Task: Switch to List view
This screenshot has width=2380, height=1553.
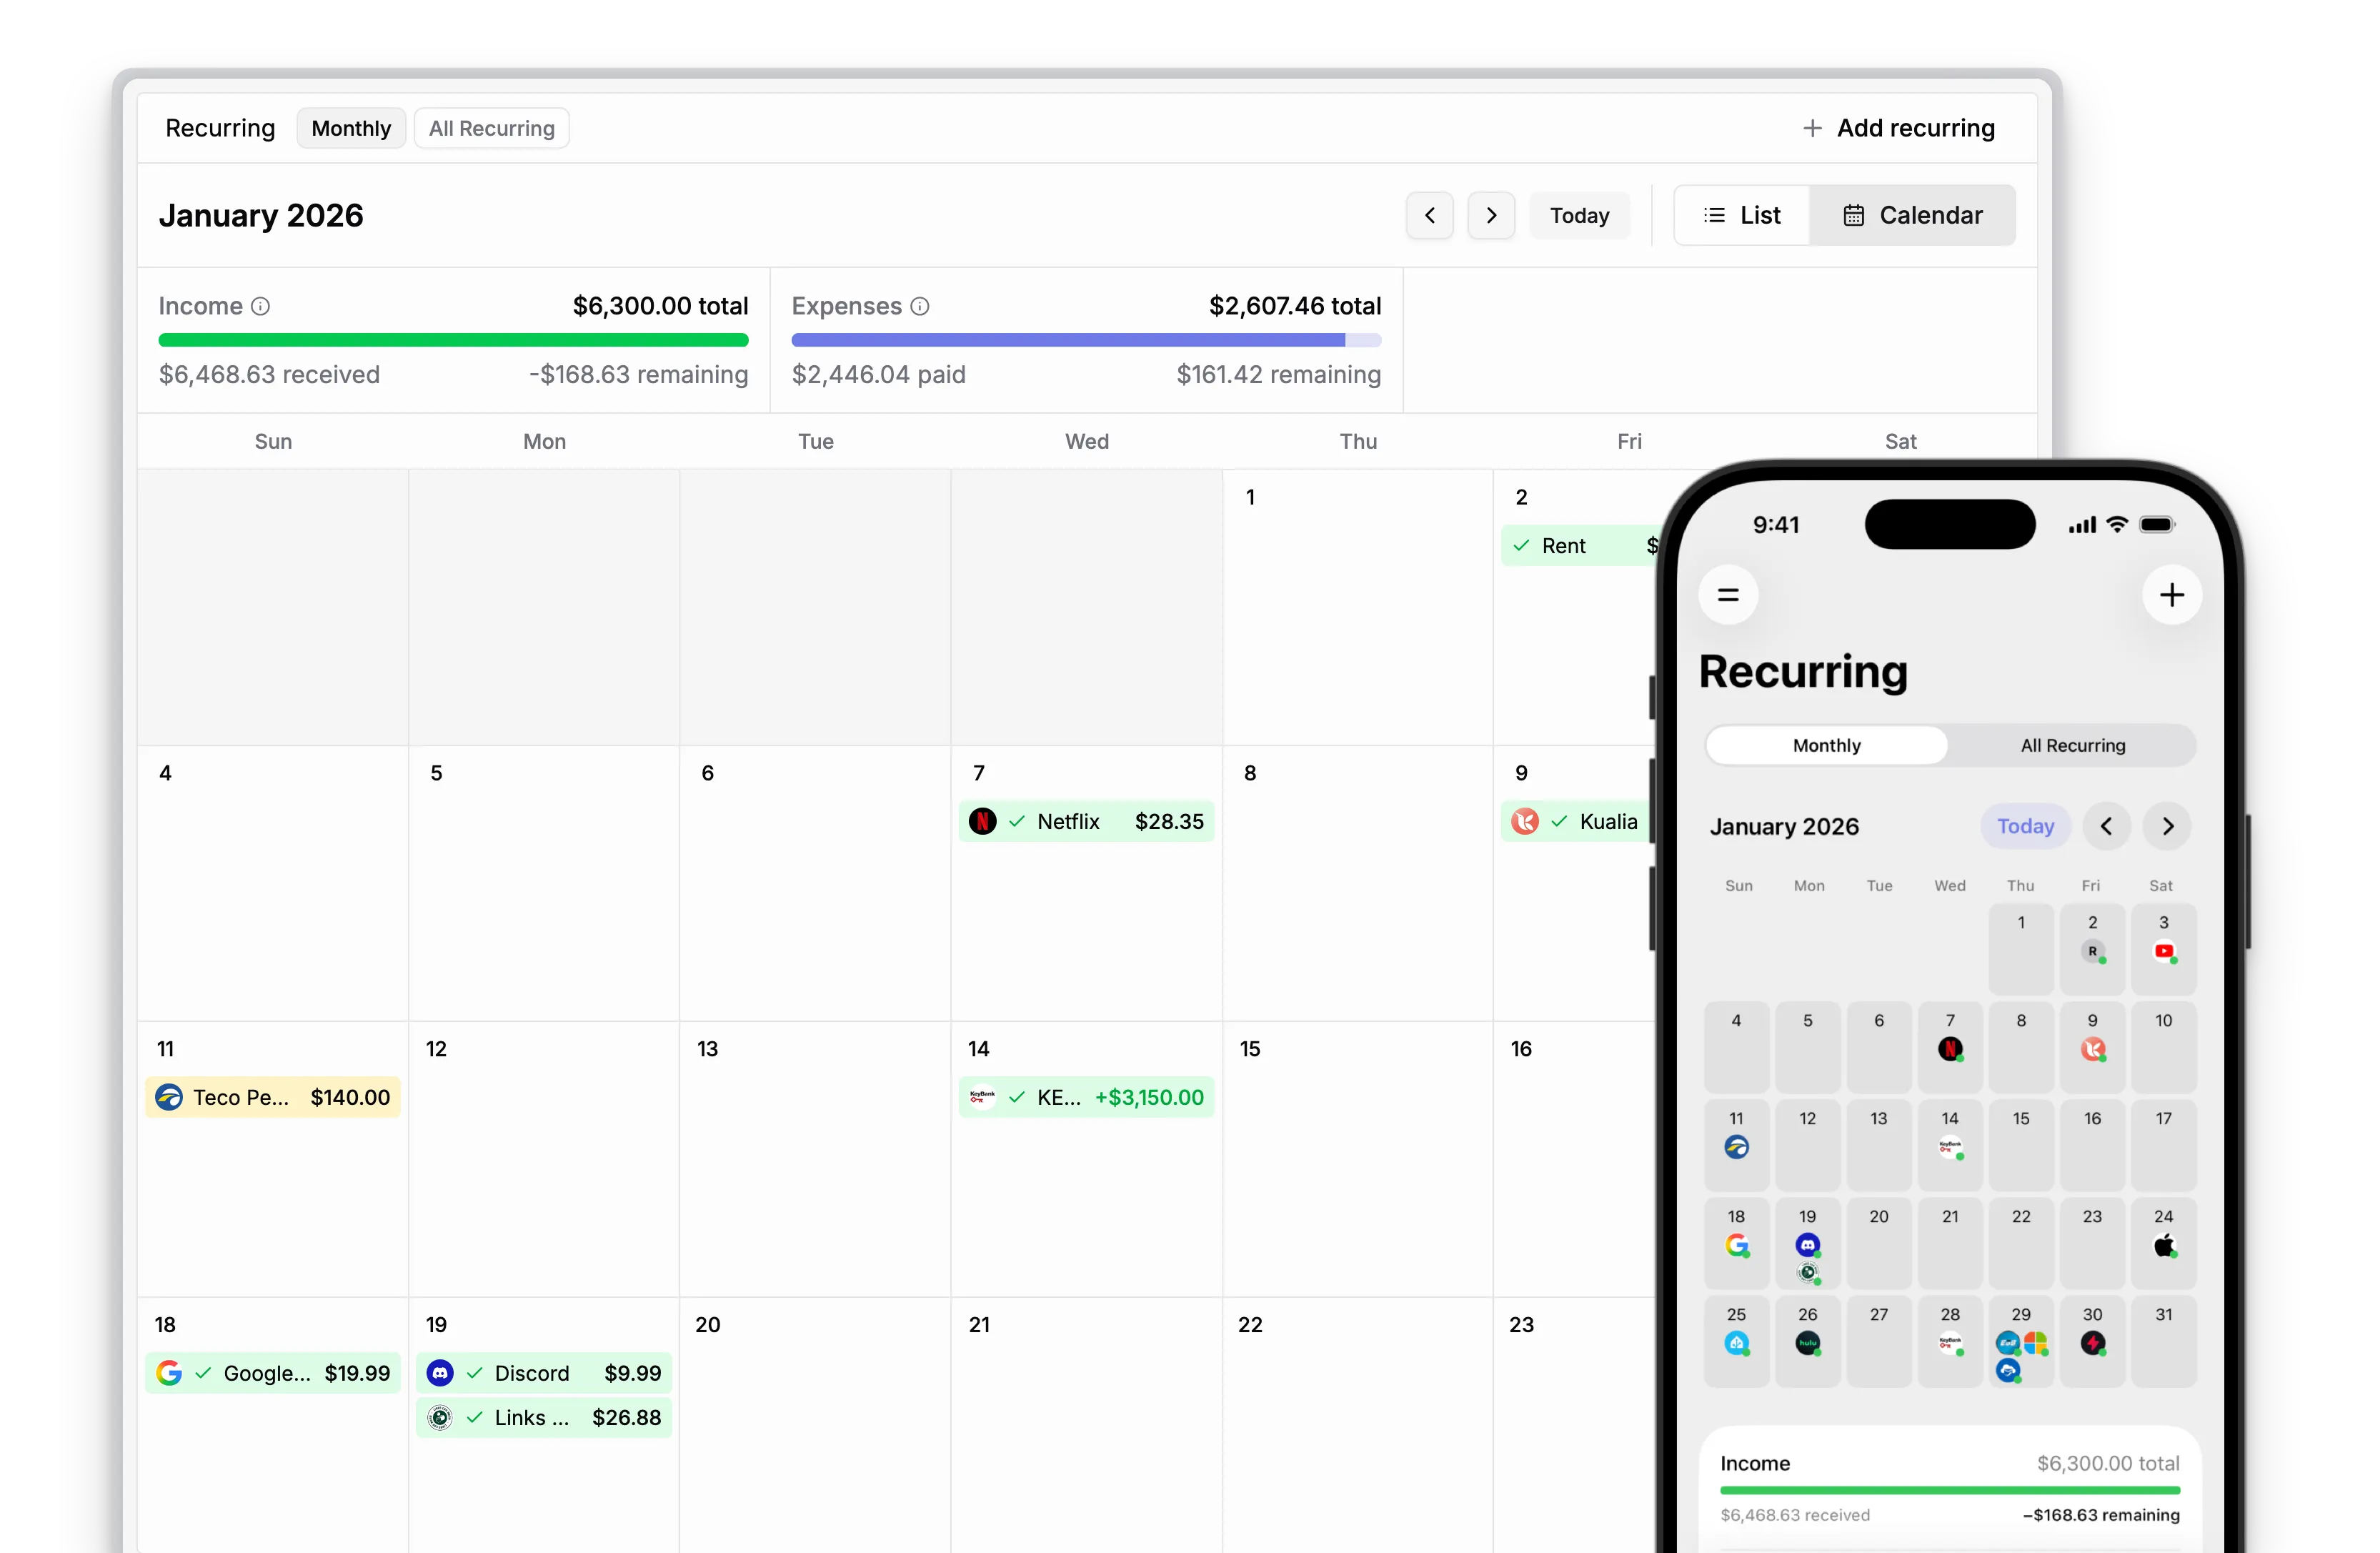Action: (1742, 215)
